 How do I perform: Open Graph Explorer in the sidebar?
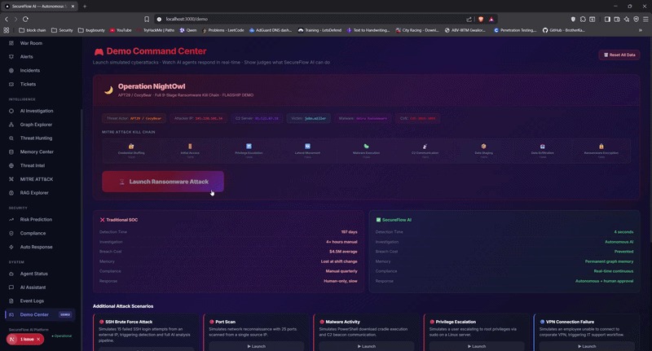(36, 125)
